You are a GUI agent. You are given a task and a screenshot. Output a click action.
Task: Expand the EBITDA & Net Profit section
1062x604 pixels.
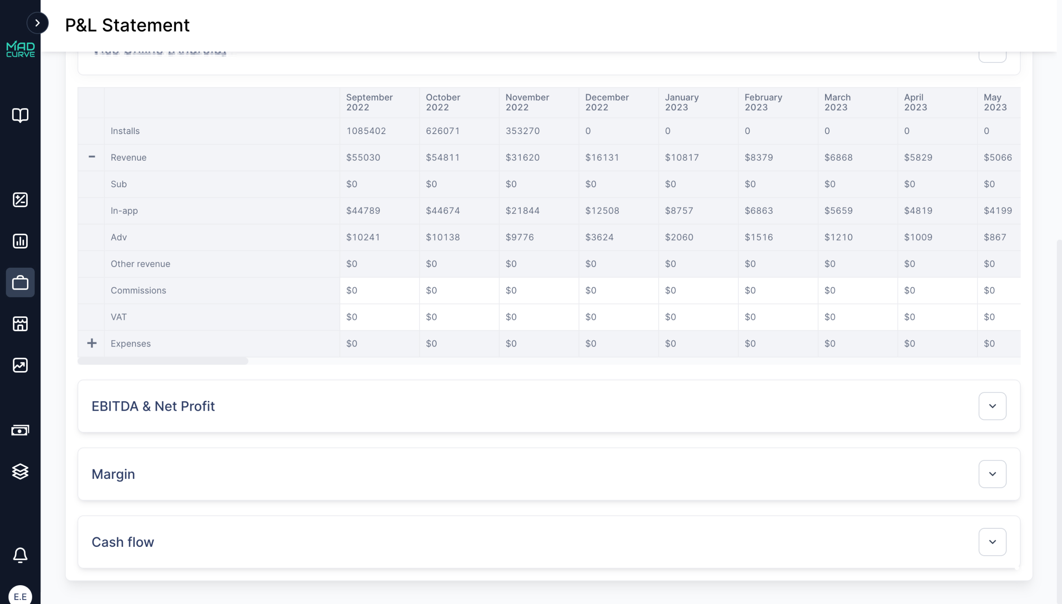click(993, 406)
